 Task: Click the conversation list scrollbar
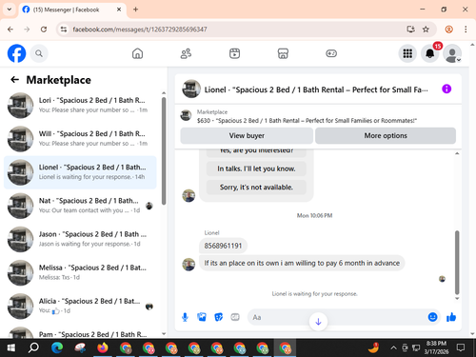pyautogui.click(x=164, y=151)
